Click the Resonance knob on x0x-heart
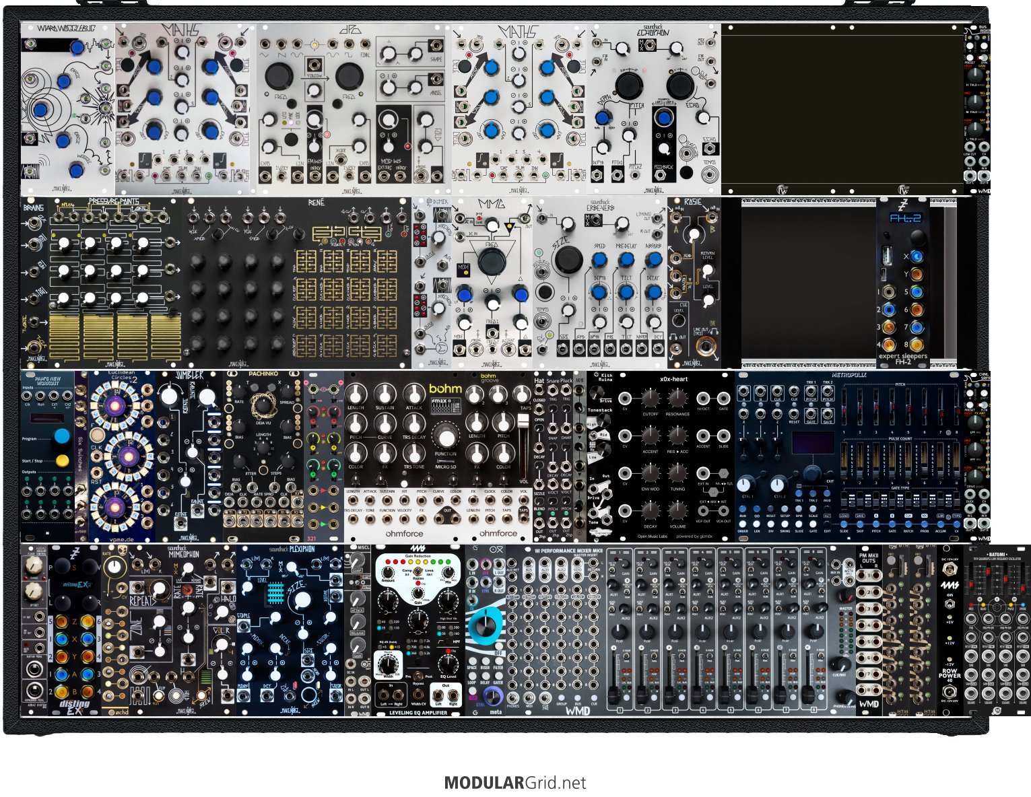 point(677,400)
